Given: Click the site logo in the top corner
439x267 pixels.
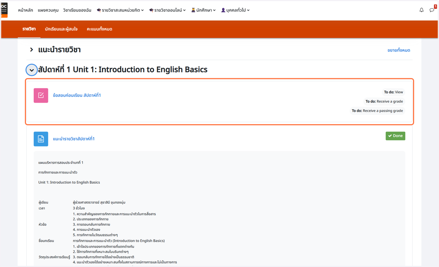Looking at the screenshot, I should (x=4, y=10).
